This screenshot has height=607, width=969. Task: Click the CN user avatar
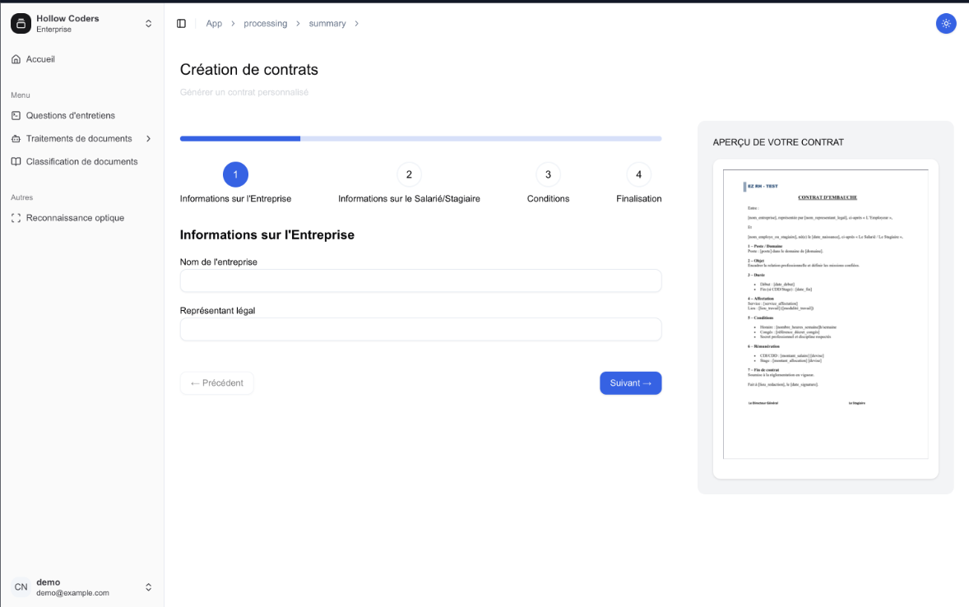point(21,587)
